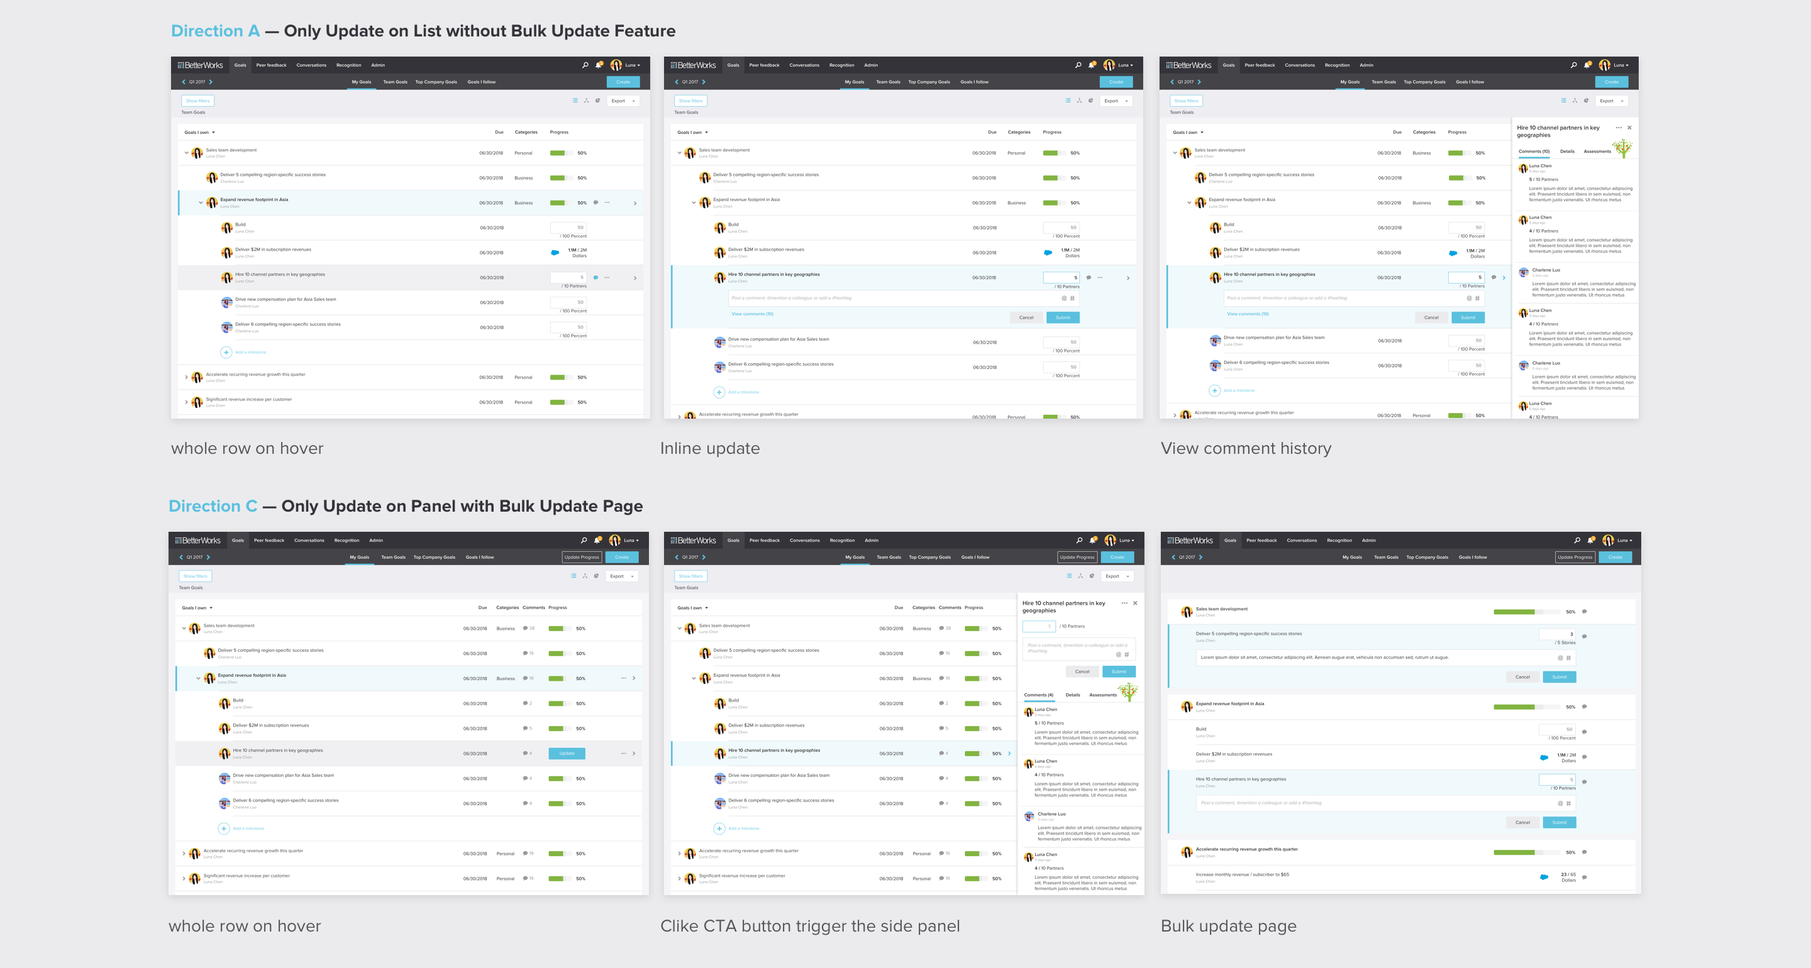Click Create button in Direction A hover screen
Viewport: 1811px width, 968px height.
(x=623, y=82)
